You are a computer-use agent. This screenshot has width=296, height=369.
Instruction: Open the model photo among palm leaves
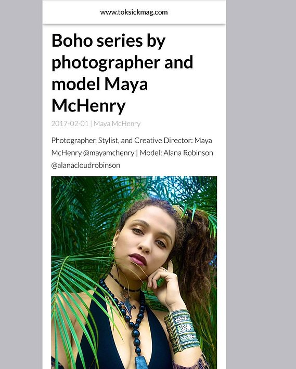click(x=134, y=272)
